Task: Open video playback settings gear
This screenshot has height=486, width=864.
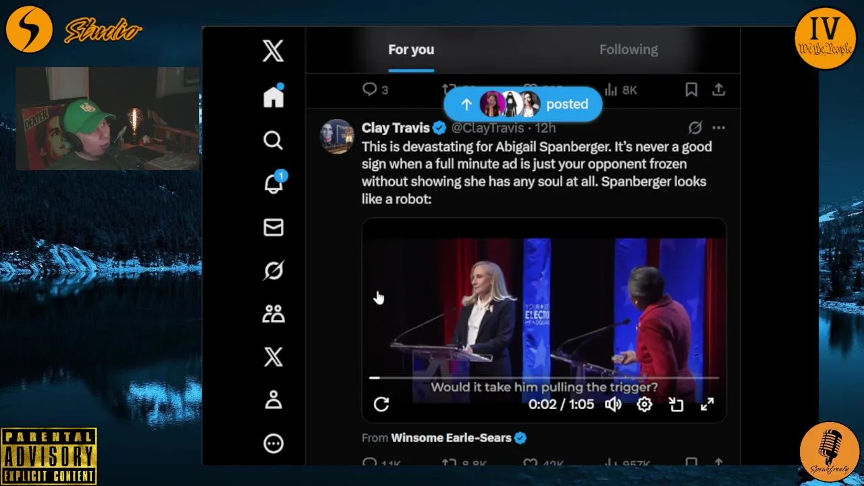Action: pyautogui.click(x=645, y=404)
